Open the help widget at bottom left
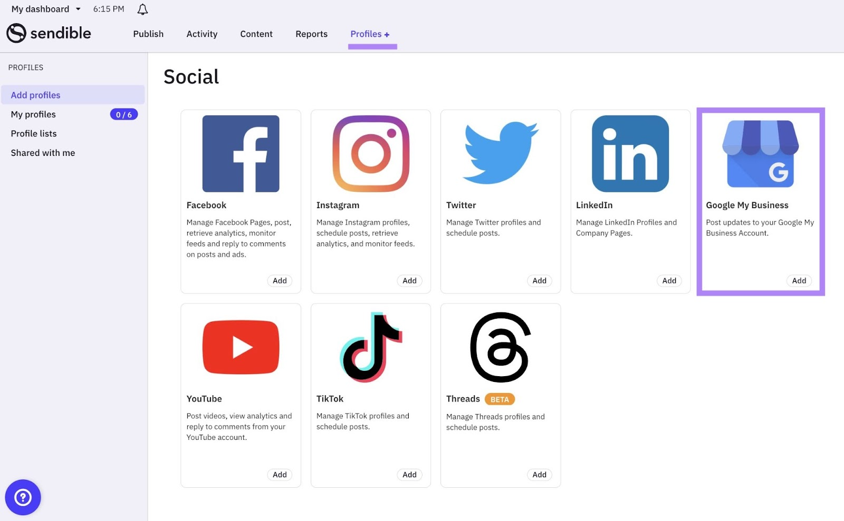Image resolution: width=844 pixels, height=521 pixels. pyautogui.click(x=23, y=497)
